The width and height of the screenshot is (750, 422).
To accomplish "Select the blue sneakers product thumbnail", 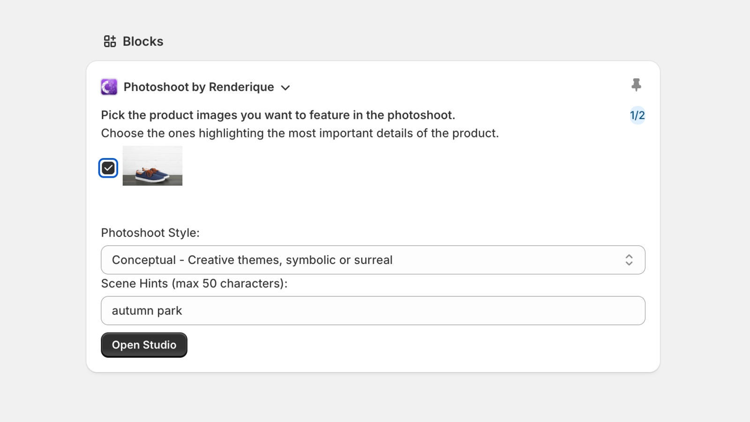I will click(x=152, y=166).
